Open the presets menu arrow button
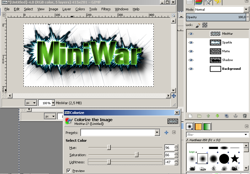Viewport: 250px width, 174px height. click(174, 133)
